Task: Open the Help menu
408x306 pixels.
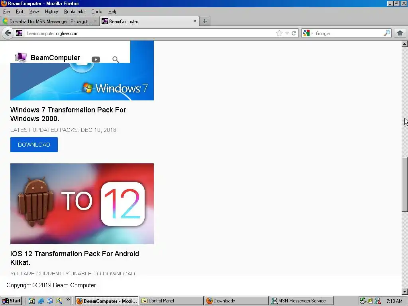Action: (x=113, y=12)
